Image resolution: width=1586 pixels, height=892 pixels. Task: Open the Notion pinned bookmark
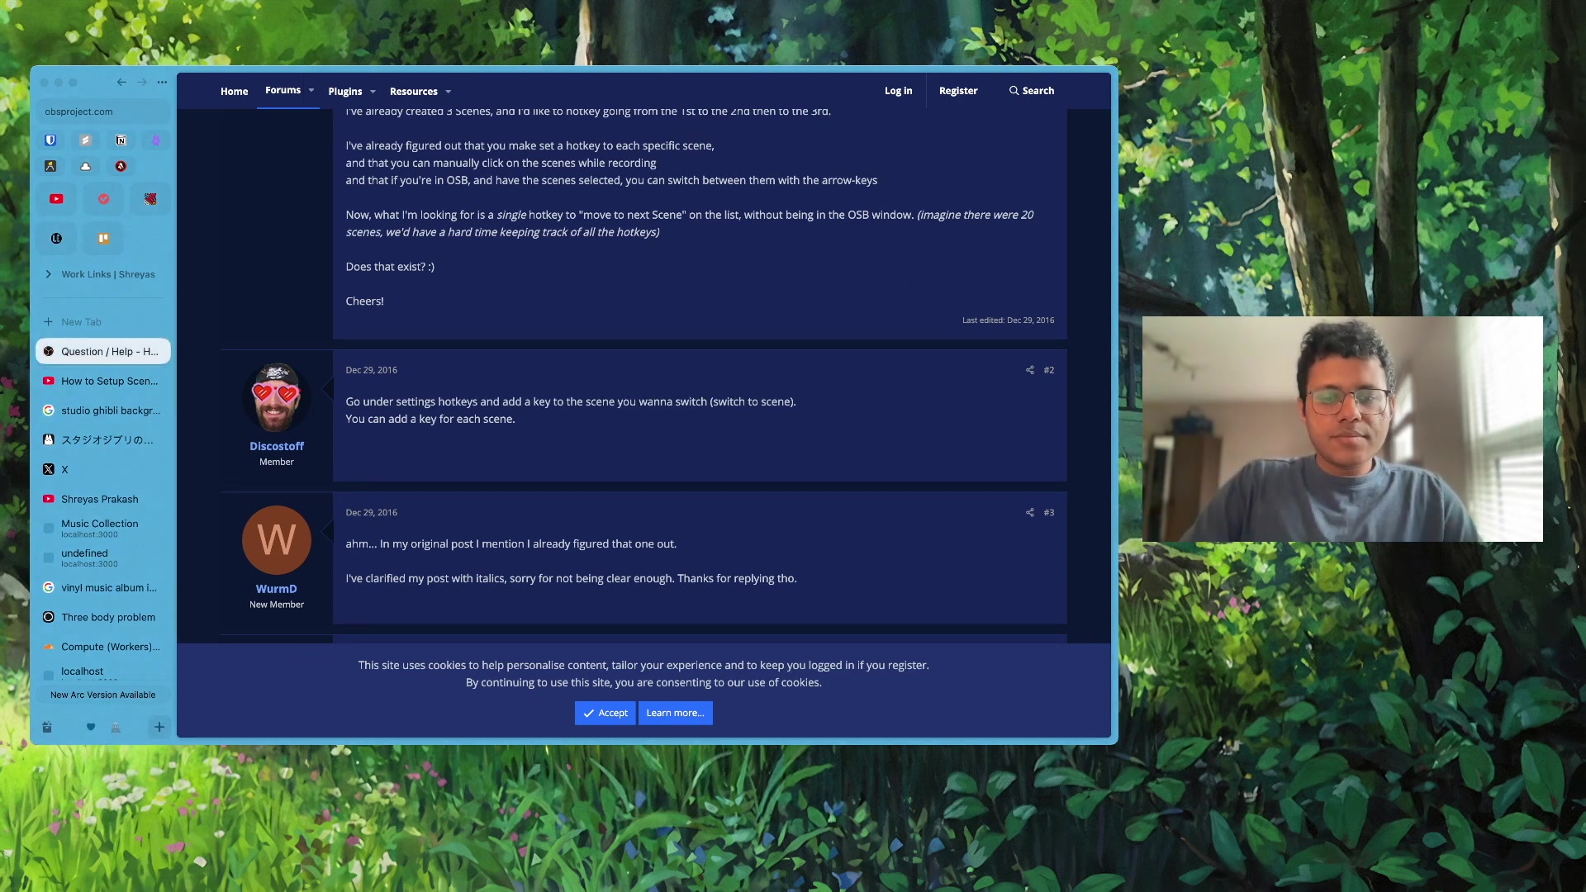tap(121, 140)
